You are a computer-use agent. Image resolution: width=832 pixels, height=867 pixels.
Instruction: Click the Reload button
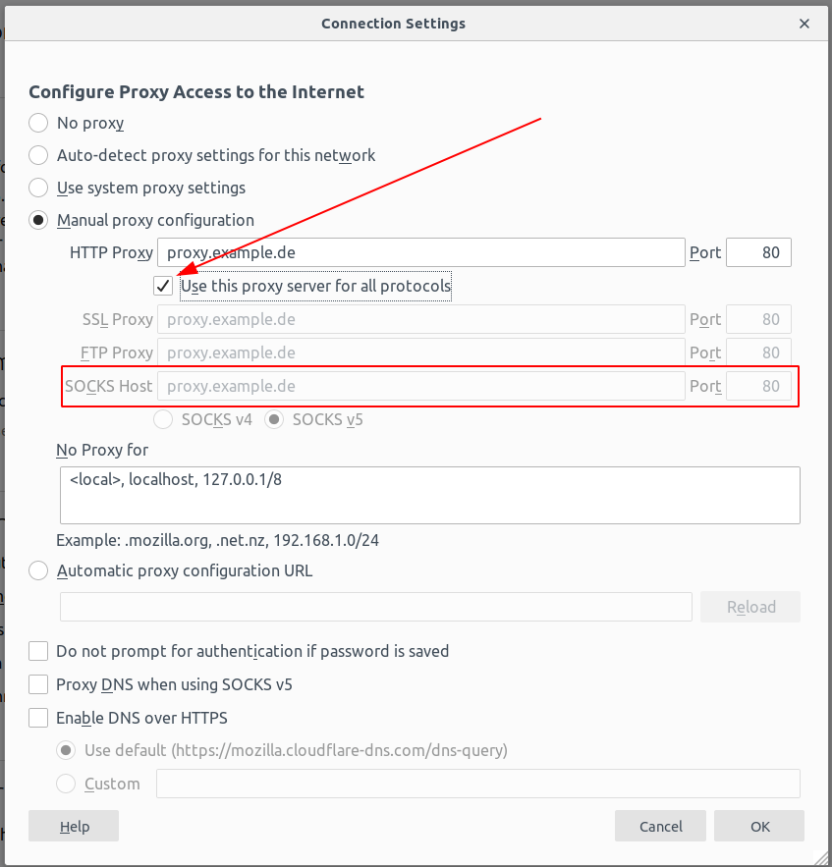749,607
